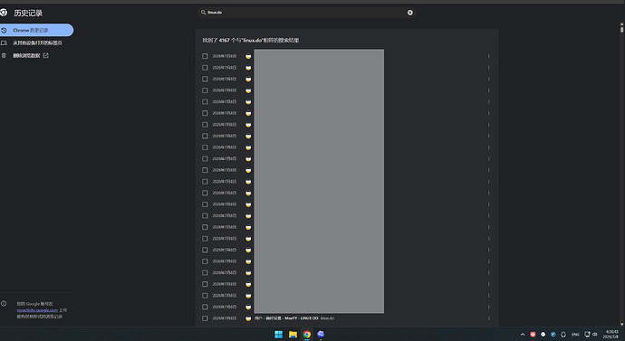Click the Chrome taskbar icon
Viewport: 625px width, 341px height.
tap(307, 335)
